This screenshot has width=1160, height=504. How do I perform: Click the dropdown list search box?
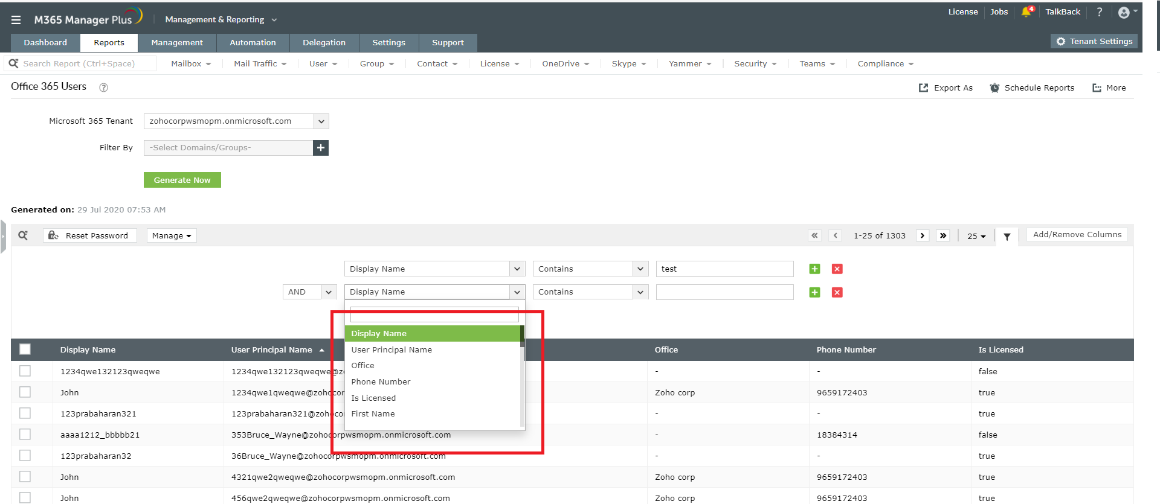click(x=434, y=314)
